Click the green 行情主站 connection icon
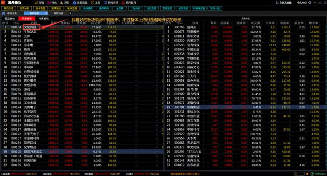This screenshot has width=327, height=176. (x=312, y=174)
